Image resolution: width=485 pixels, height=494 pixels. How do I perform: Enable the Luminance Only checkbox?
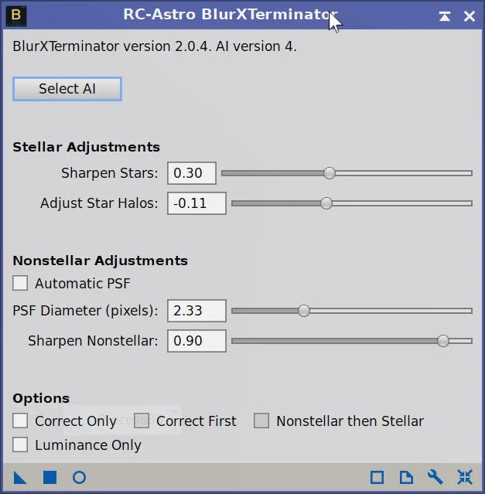pos(20,445)
